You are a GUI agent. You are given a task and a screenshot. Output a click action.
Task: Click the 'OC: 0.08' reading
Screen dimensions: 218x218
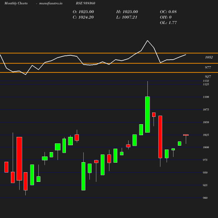168,12
